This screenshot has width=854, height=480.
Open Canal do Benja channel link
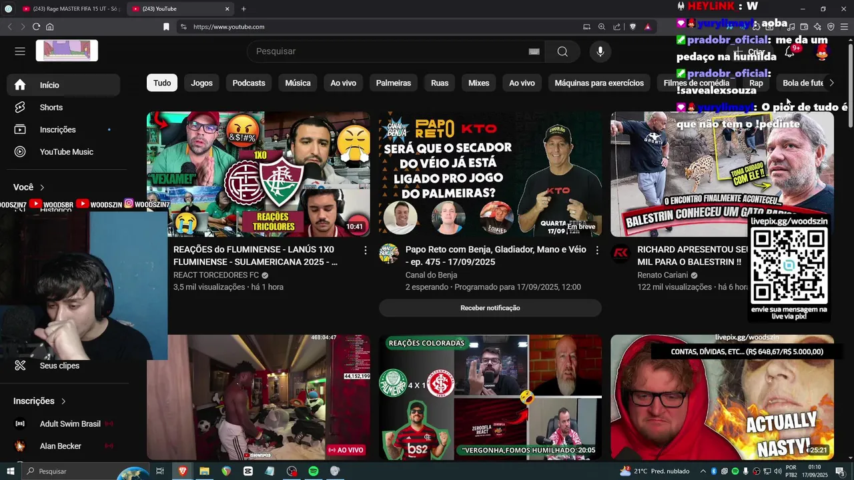[431, 275]
